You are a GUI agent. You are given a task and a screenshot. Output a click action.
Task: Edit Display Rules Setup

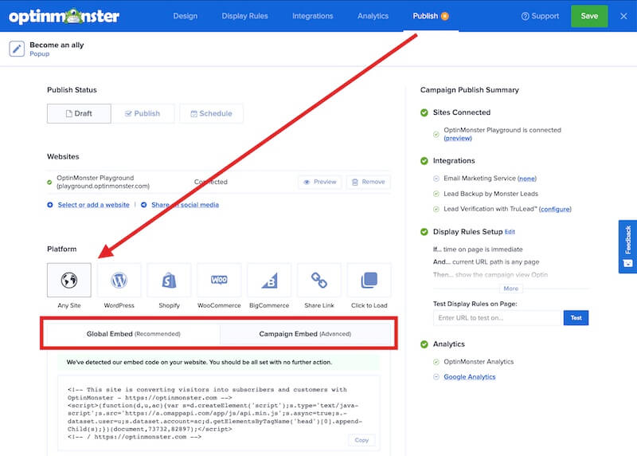[510, 232]
